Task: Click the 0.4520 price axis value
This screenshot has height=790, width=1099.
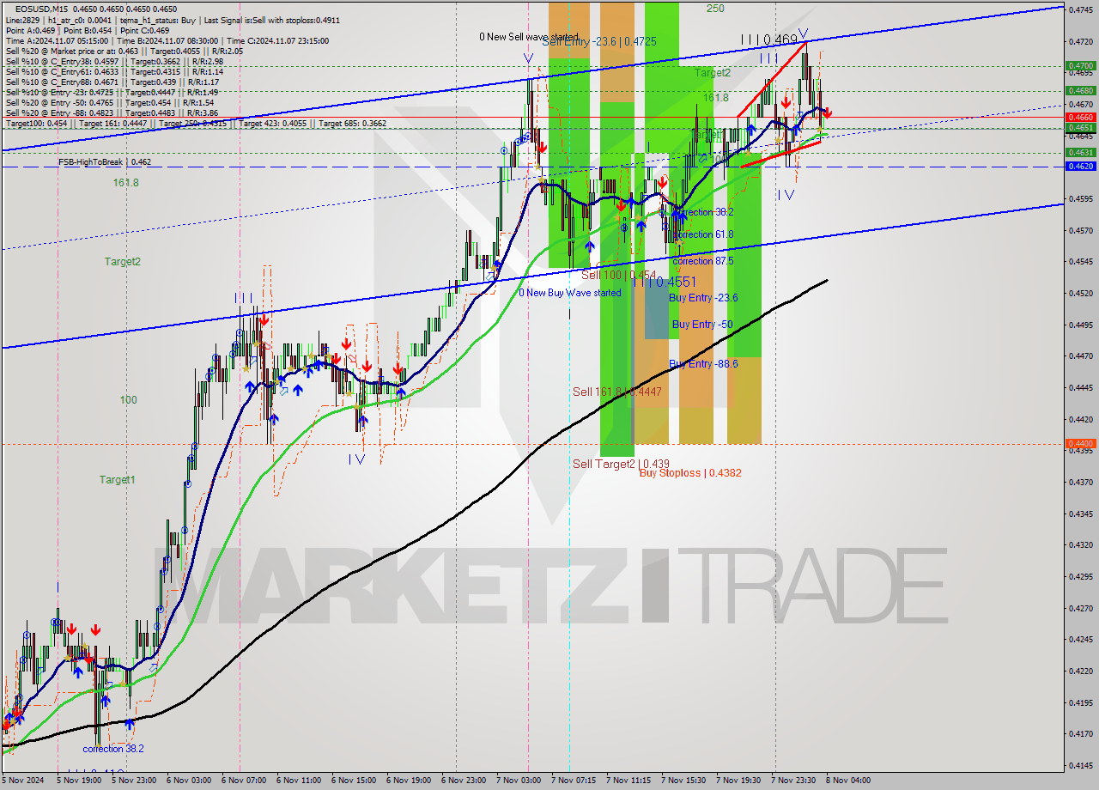Action: 1080,293
